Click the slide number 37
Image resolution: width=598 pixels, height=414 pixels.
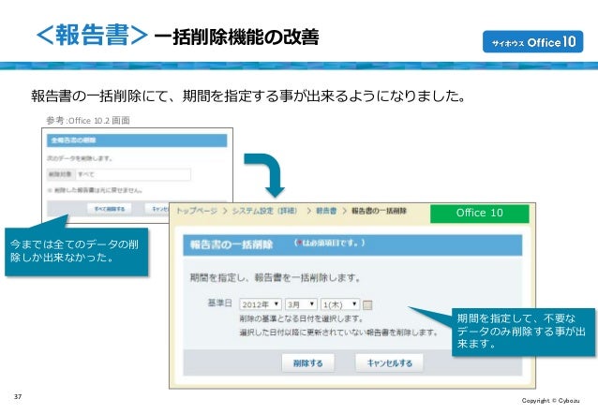18,396
